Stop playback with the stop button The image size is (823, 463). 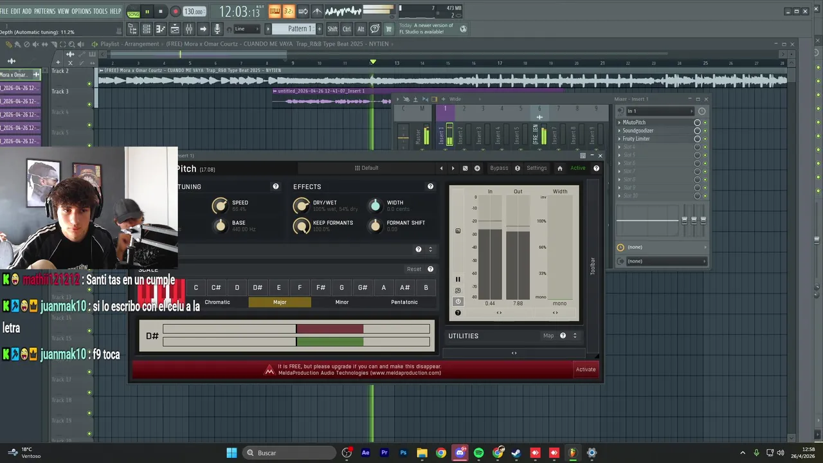point(161,12)
